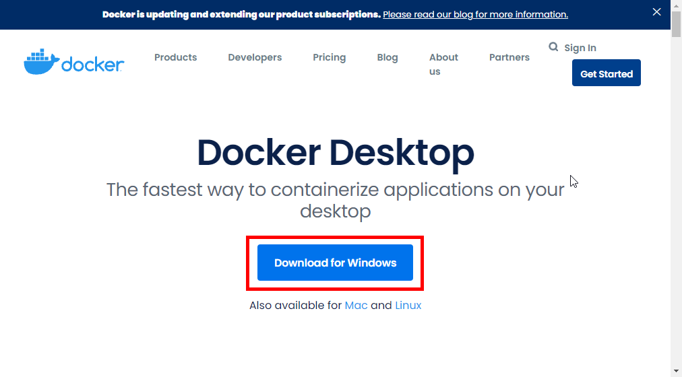Visit the Blog page
682x377 pixels.
387,57
